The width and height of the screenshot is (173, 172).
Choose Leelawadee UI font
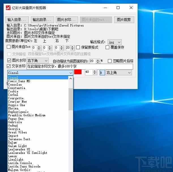point(38,149)
